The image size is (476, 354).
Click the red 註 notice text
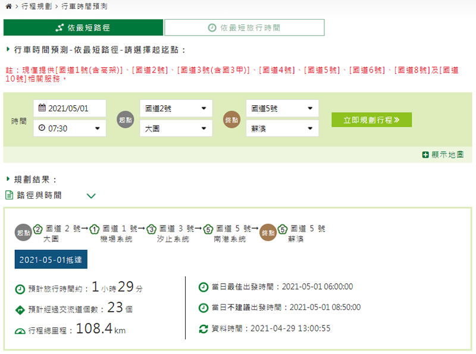(x=232, y=74)
